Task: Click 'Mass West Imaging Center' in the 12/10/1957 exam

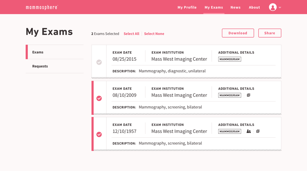Action: pos(179,131)
